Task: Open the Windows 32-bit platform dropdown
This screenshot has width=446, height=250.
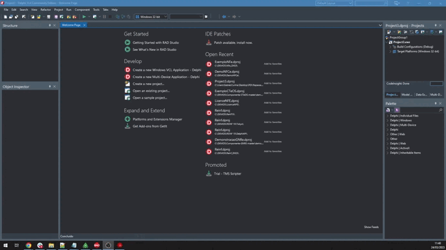Action: coord(151,17)
